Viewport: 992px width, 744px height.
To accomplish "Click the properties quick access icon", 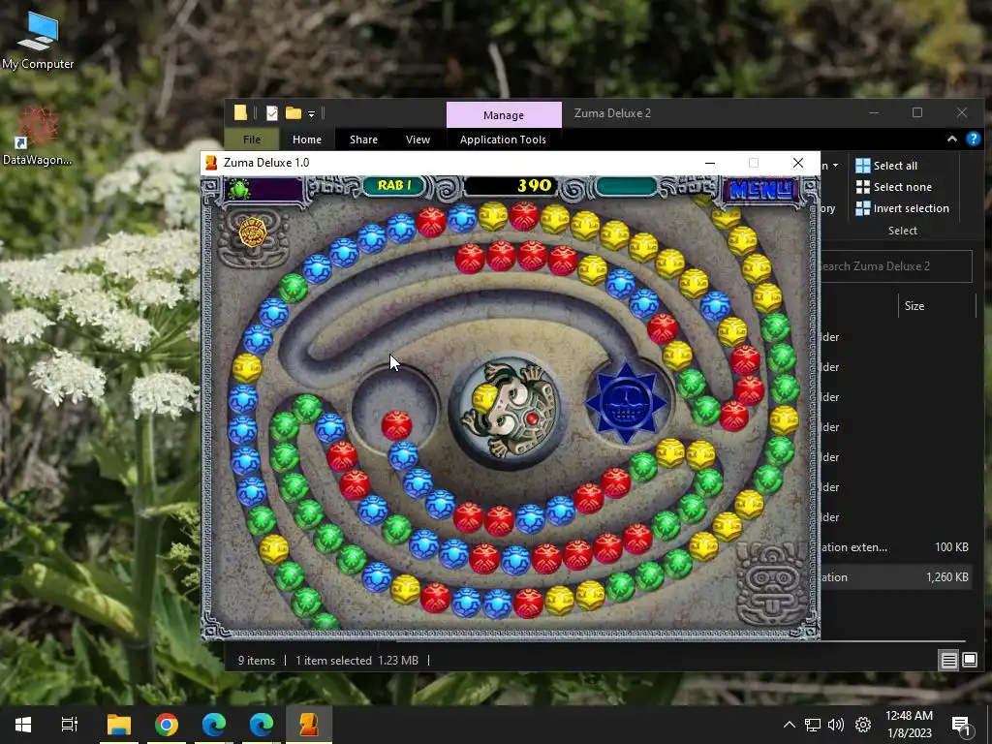I will (272, 113).
